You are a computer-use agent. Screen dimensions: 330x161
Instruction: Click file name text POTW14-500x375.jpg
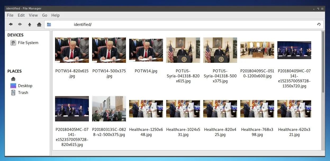pos(109,73)
